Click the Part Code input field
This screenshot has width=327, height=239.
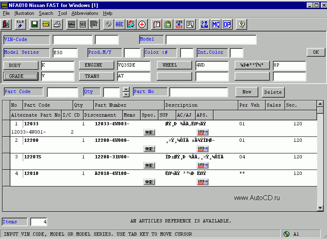tap(63, 92)
